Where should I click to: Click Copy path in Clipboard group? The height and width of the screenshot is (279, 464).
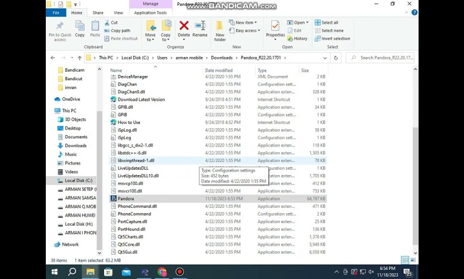[x=117, y=30]
